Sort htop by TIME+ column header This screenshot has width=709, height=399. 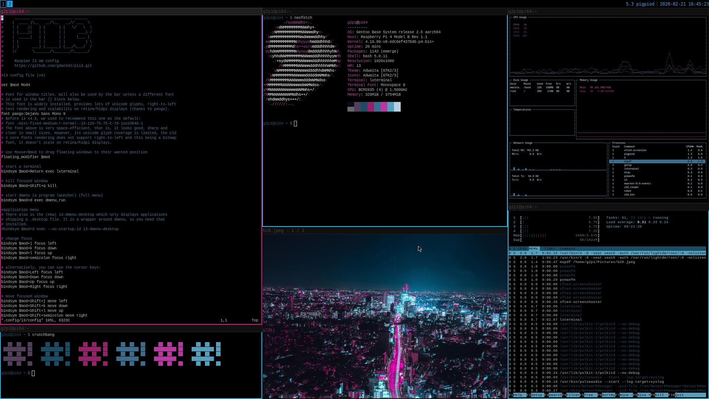(549, 249)
